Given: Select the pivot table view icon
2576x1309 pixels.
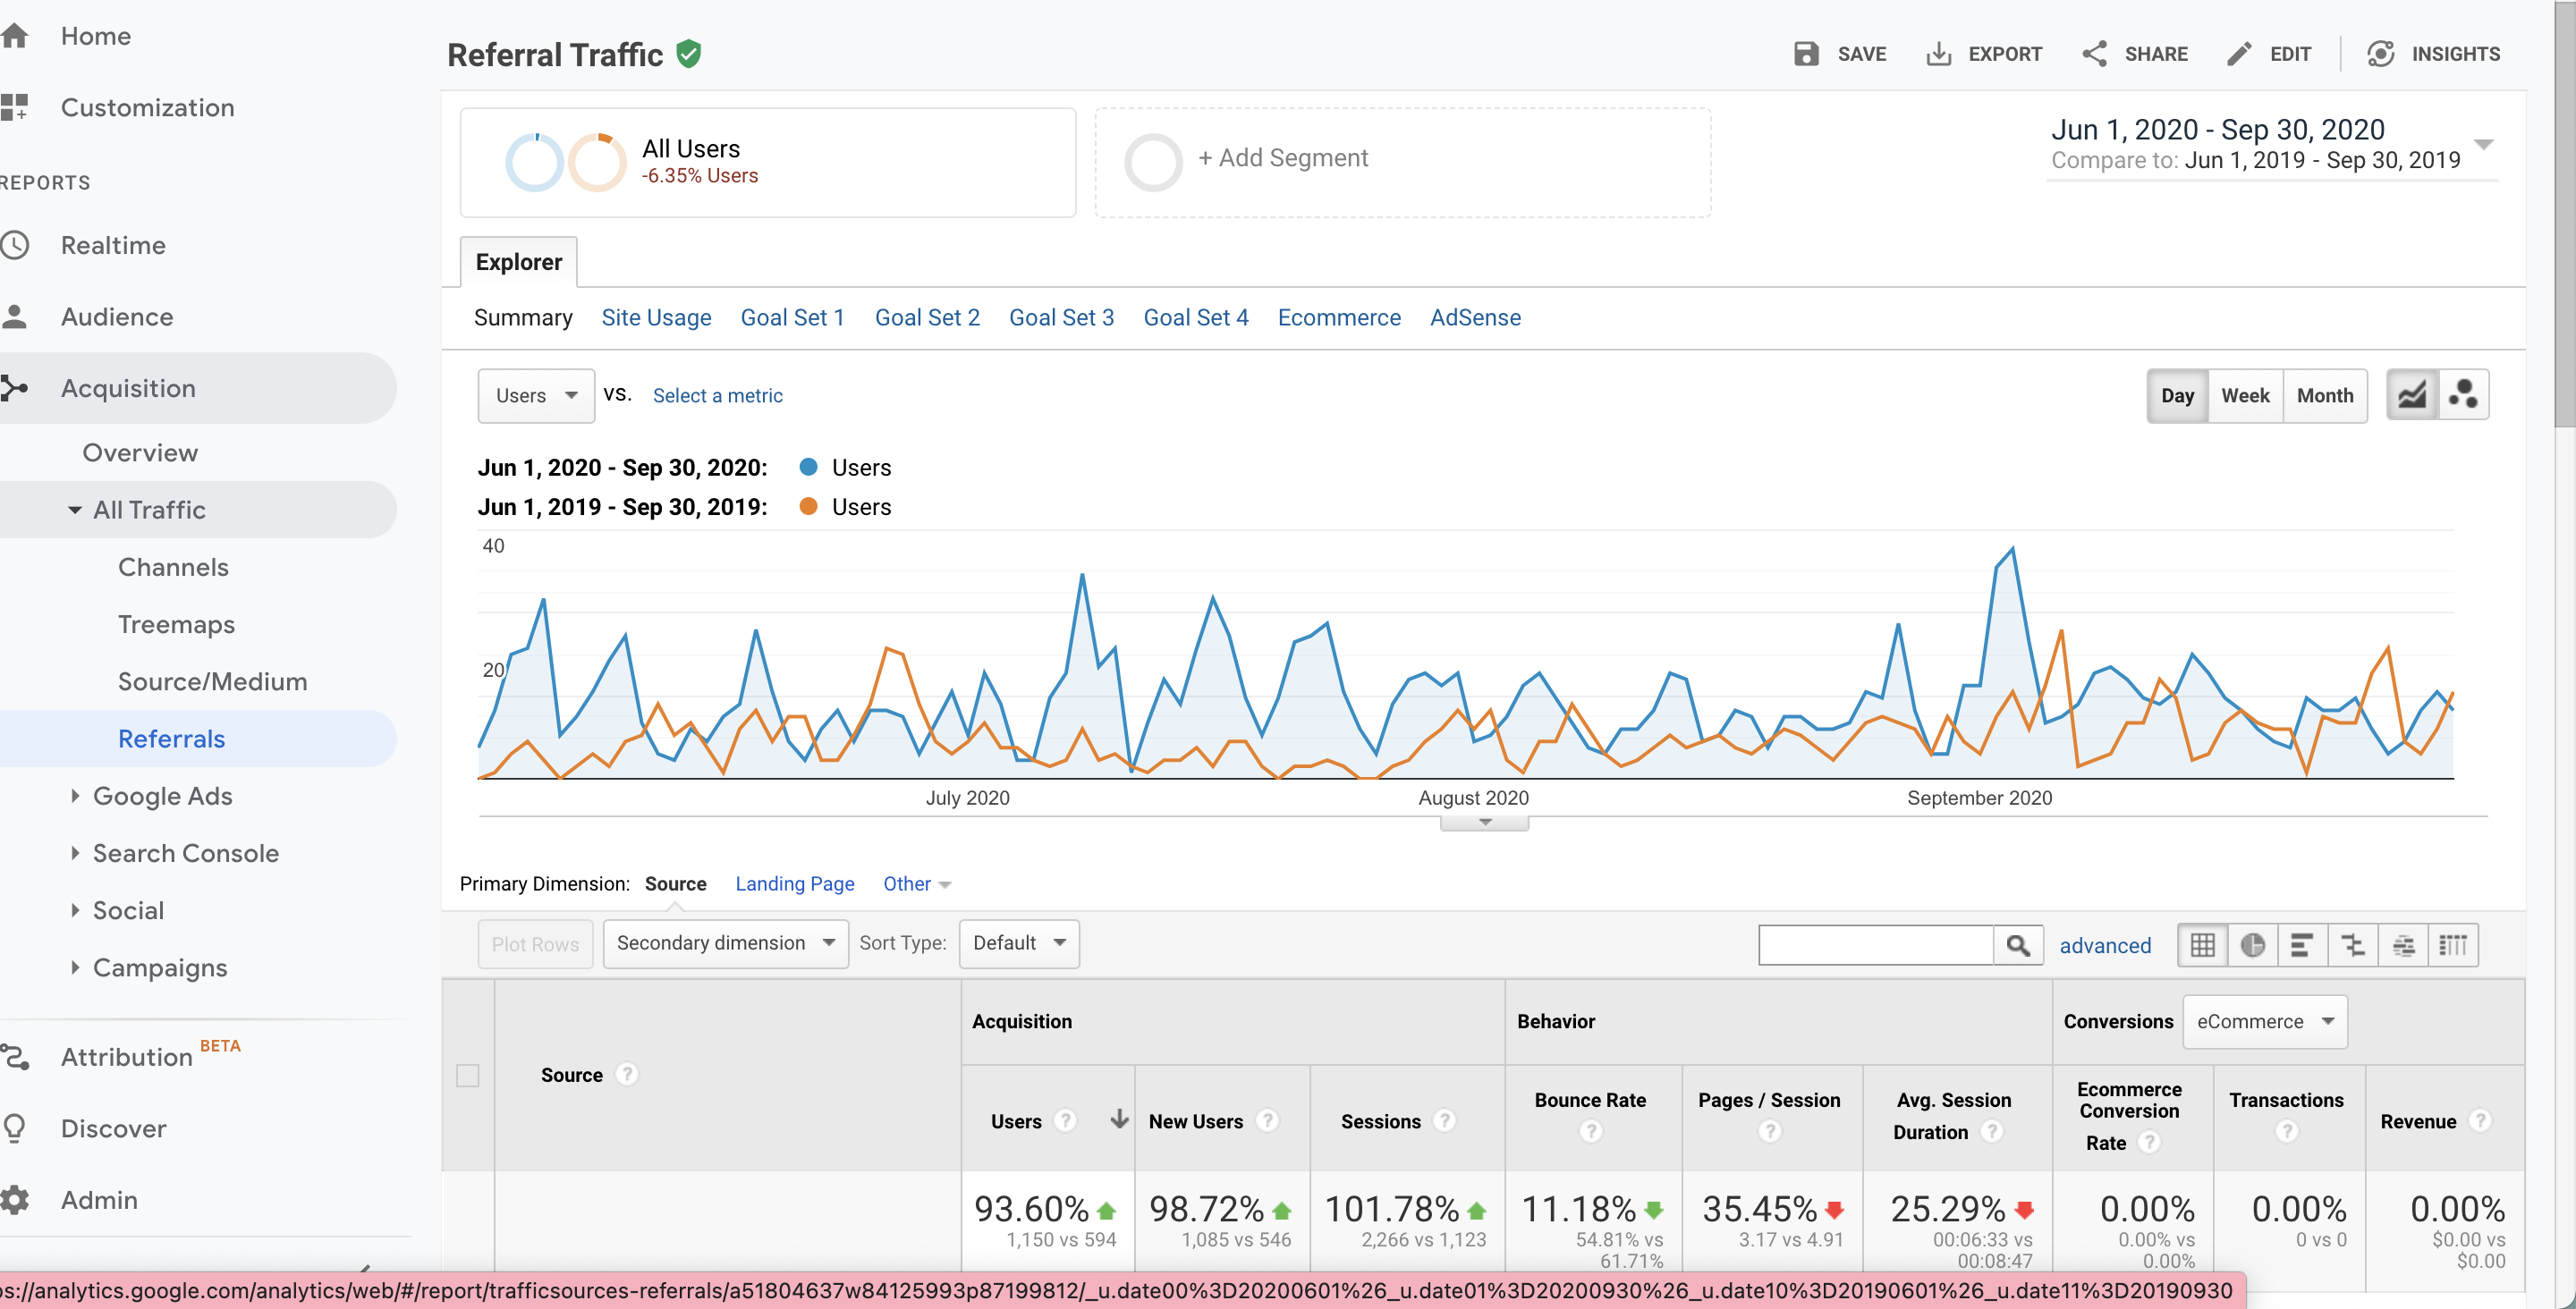Looking at the screenshot, I should click(x=2453, y=945).
